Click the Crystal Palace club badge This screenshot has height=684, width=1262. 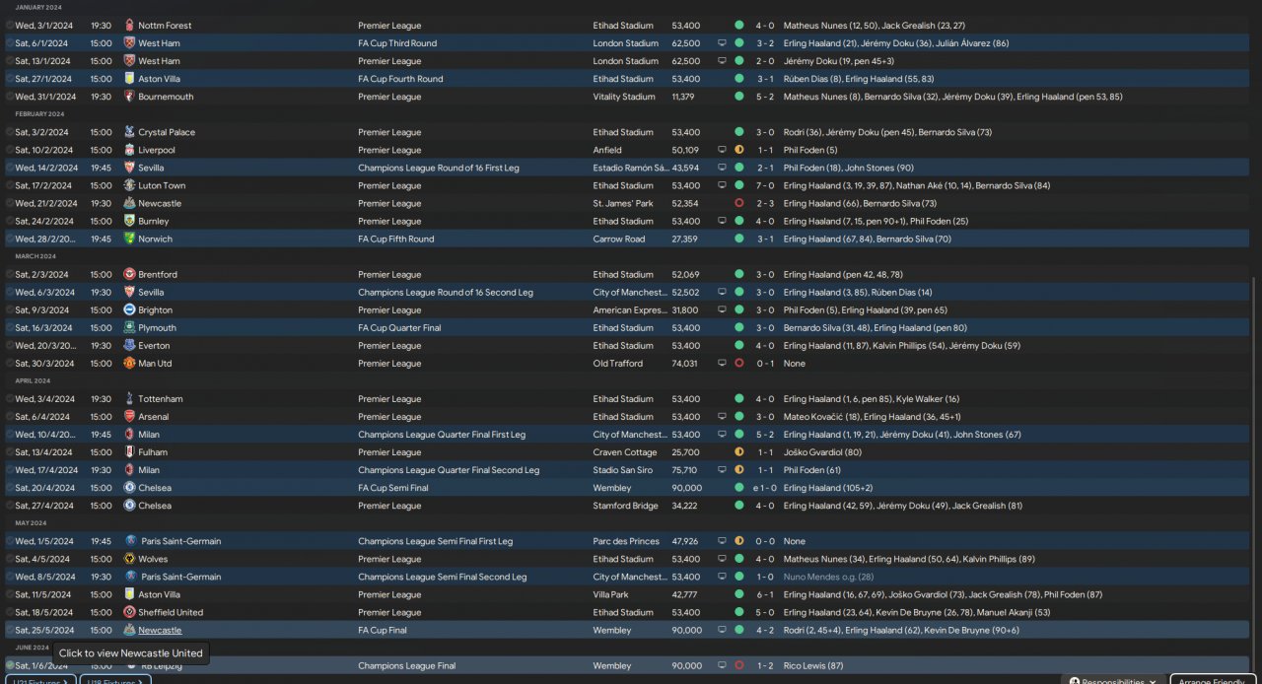(129, 132)
